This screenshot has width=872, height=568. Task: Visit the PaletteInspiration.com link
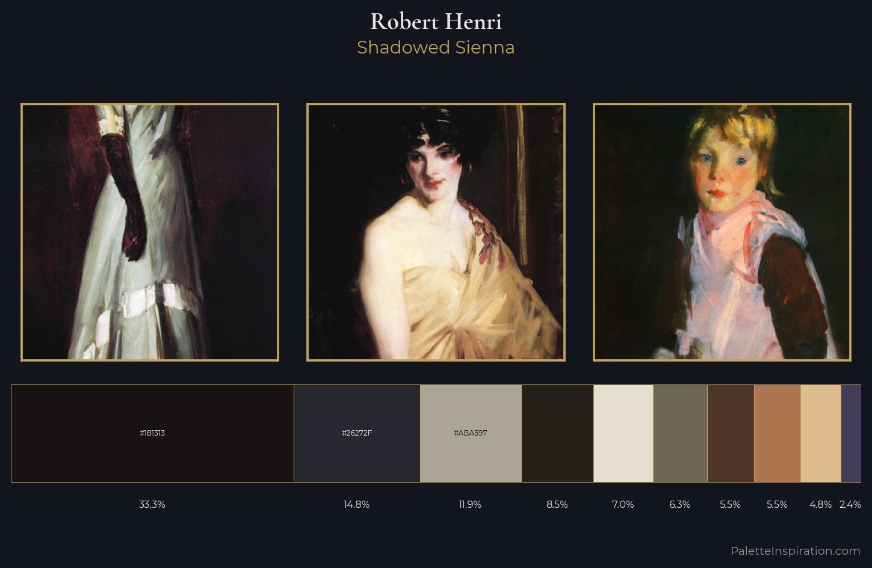click(796, 551)
